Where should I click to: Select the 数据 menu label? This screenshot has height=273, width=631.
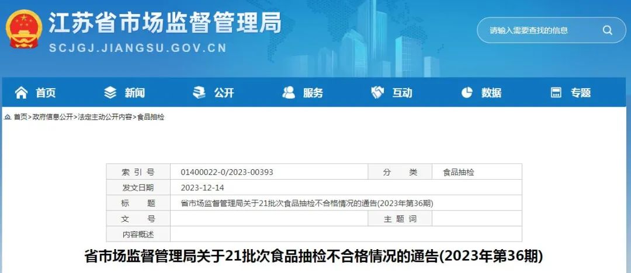pyautogui.click(x=491, y=93)
